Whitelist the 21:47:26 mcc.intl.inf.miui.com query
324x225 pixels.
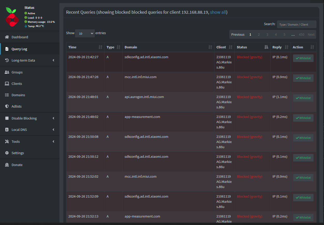tap(303, 78)
